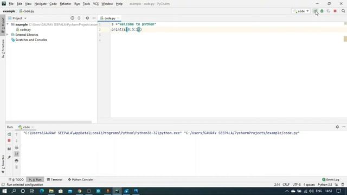Open the View menu
Viewport: 347px width, 195px height.
click(x=28, y=4)
